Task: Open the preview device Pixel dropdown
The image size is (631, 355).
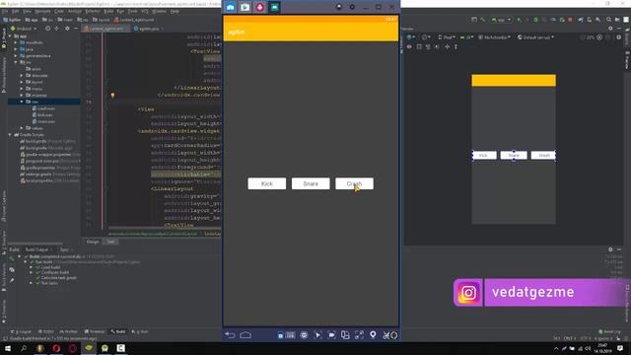Action: [x=446, y=37]
